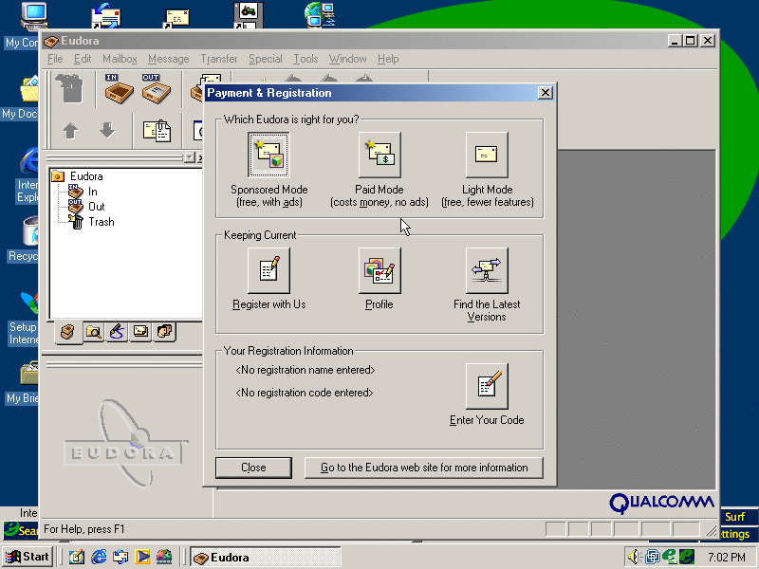Viewport: 759px width, 569px height.
Task: Click the mailbox panel dropdown arrow
Action: tap(190, 158)
